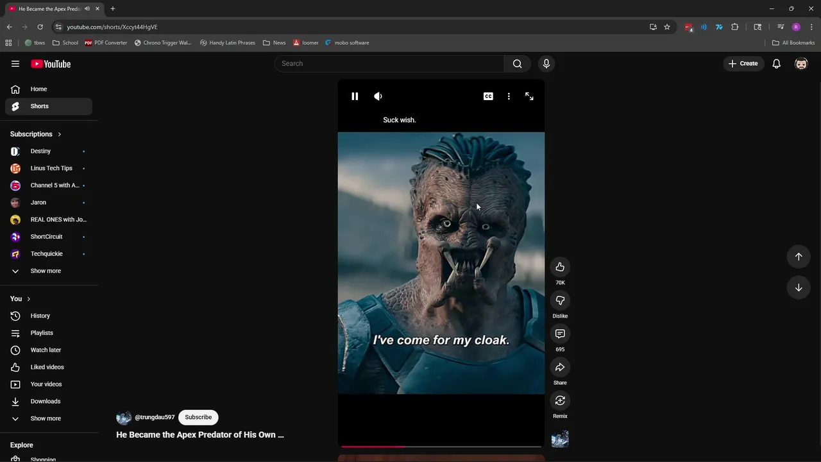This screenshot has width=821, height=462.
Task: Open Jaron subscription channel
Action: coord(49,202)
